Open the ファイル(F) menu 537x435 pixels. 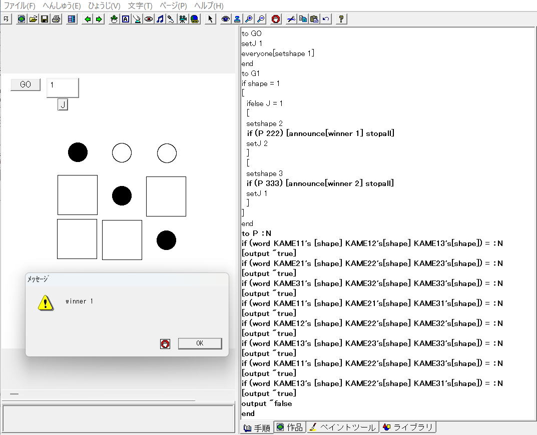(20, 6)
